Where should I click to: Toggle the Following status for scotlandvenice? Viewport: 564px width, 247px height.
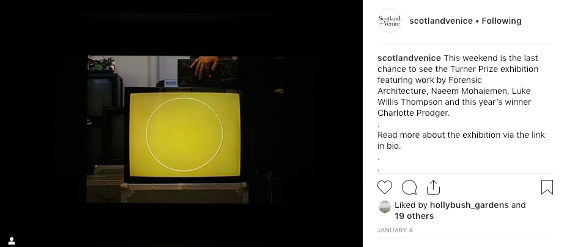[x=502, y=21]
